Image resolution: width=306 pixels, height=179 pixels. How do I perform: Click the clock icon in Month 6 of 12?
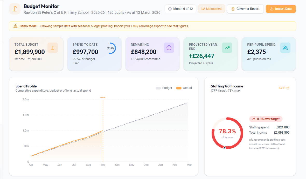click(x=170, y=9)
